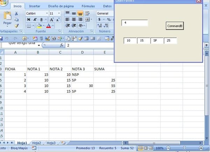Viewport: 210px width, 152px height.
Task: Click the Pegar paste icon
Action: coord(7,15)
